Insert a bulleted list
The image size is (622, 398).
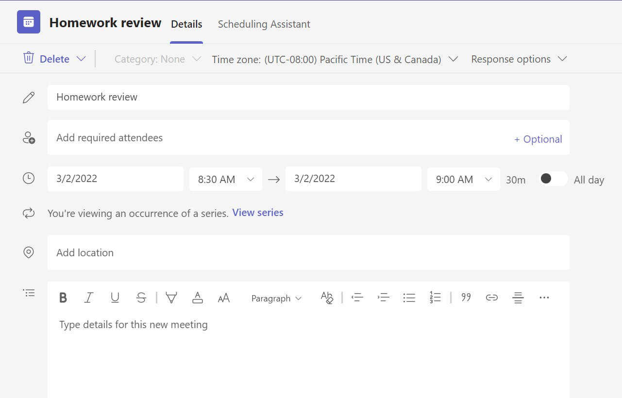[x=409, y=298]
